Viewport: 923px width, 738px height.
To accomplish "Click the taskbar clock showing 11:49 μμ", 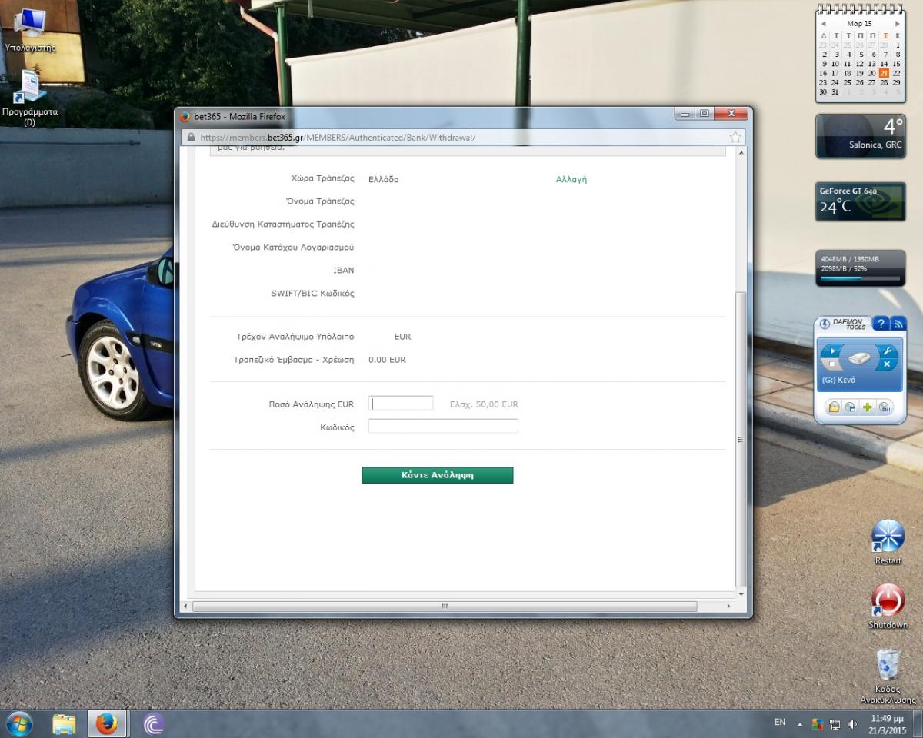I will coord(888,723).
